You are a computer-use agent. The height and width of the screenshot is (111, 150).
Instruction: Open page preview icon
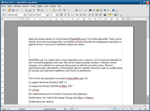[x=34, y=10]
